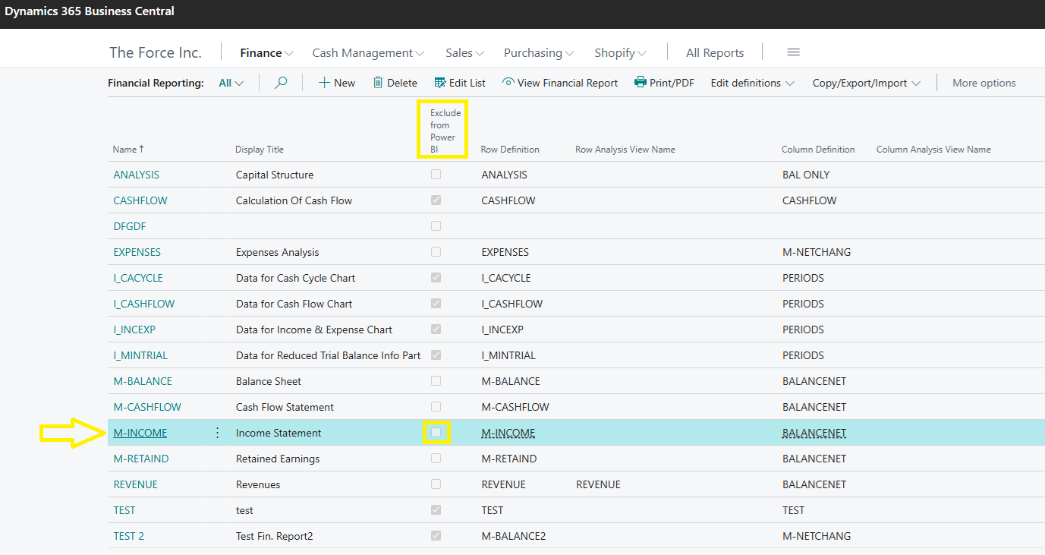The image size is (1045, 555).
Task: Open the M-BALANCE report link
Action: [x=143, y=381]
